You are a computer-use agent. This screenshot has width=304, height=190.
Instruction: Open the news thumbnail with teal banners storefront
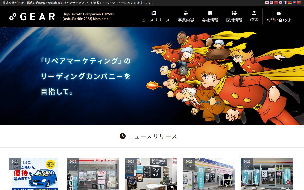point(267,174)
